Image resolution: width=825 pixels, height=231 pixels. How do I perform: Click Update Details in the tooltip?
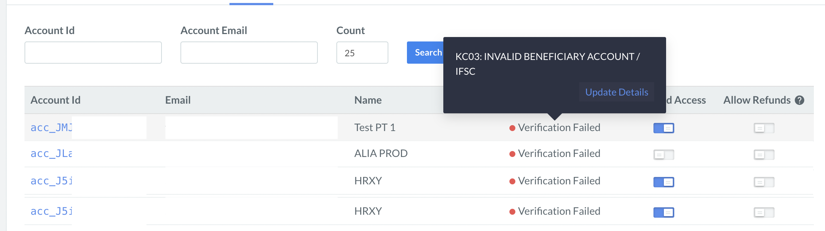(617, 92)
